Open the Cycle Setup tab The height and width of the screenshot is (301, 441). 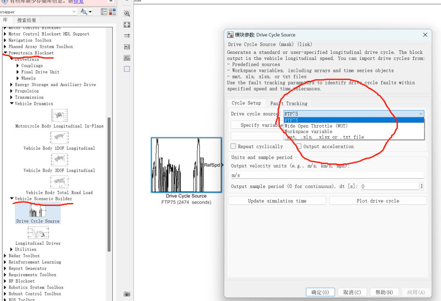(x=246, y=103)
